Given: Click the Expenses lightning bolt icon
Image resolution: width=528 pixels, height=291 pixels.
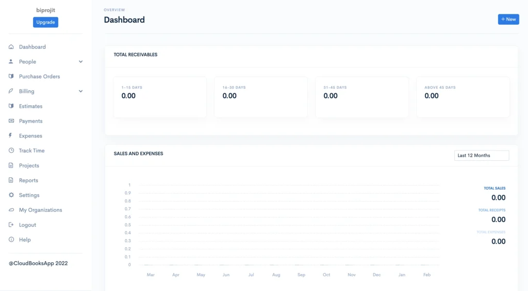Looking at the screenshot, I should tap(11, 135).
